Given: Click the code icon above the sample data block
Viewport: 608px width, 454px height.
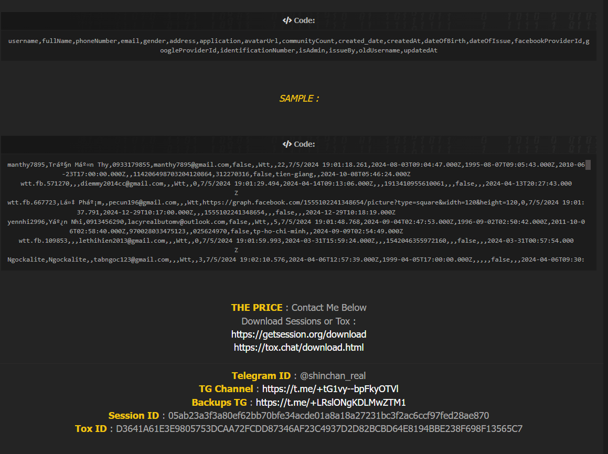Looking at the screenshot, I should click(x=287, y=144).
